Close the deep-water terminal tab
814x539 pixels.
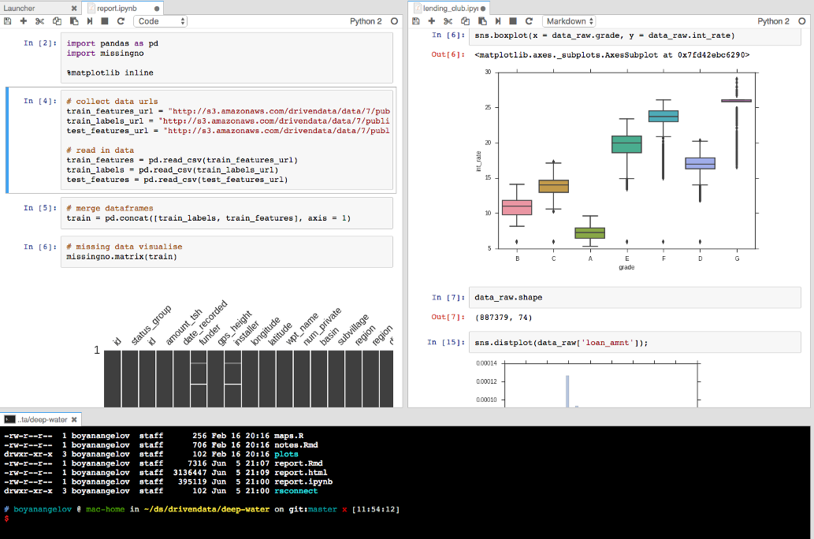pos(75,419)
